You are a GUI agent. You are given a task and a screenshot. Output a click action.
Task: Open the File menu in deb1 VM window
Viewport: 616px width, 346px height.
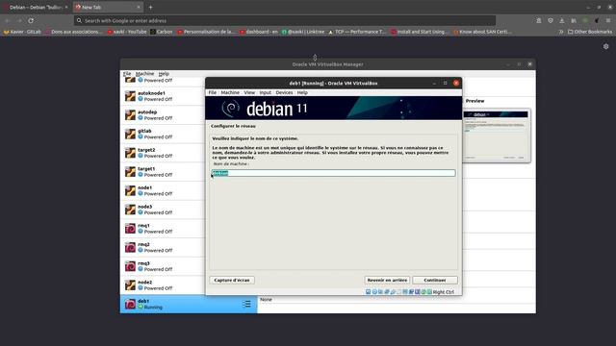pos(212,92)
